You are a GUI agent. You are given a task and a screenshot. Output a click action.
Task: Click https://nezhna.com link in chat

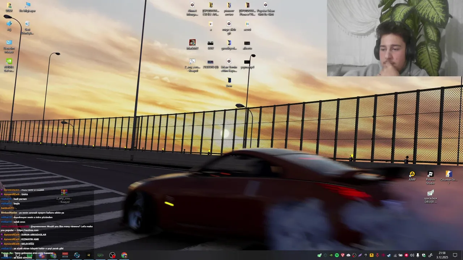pos(27,230)
